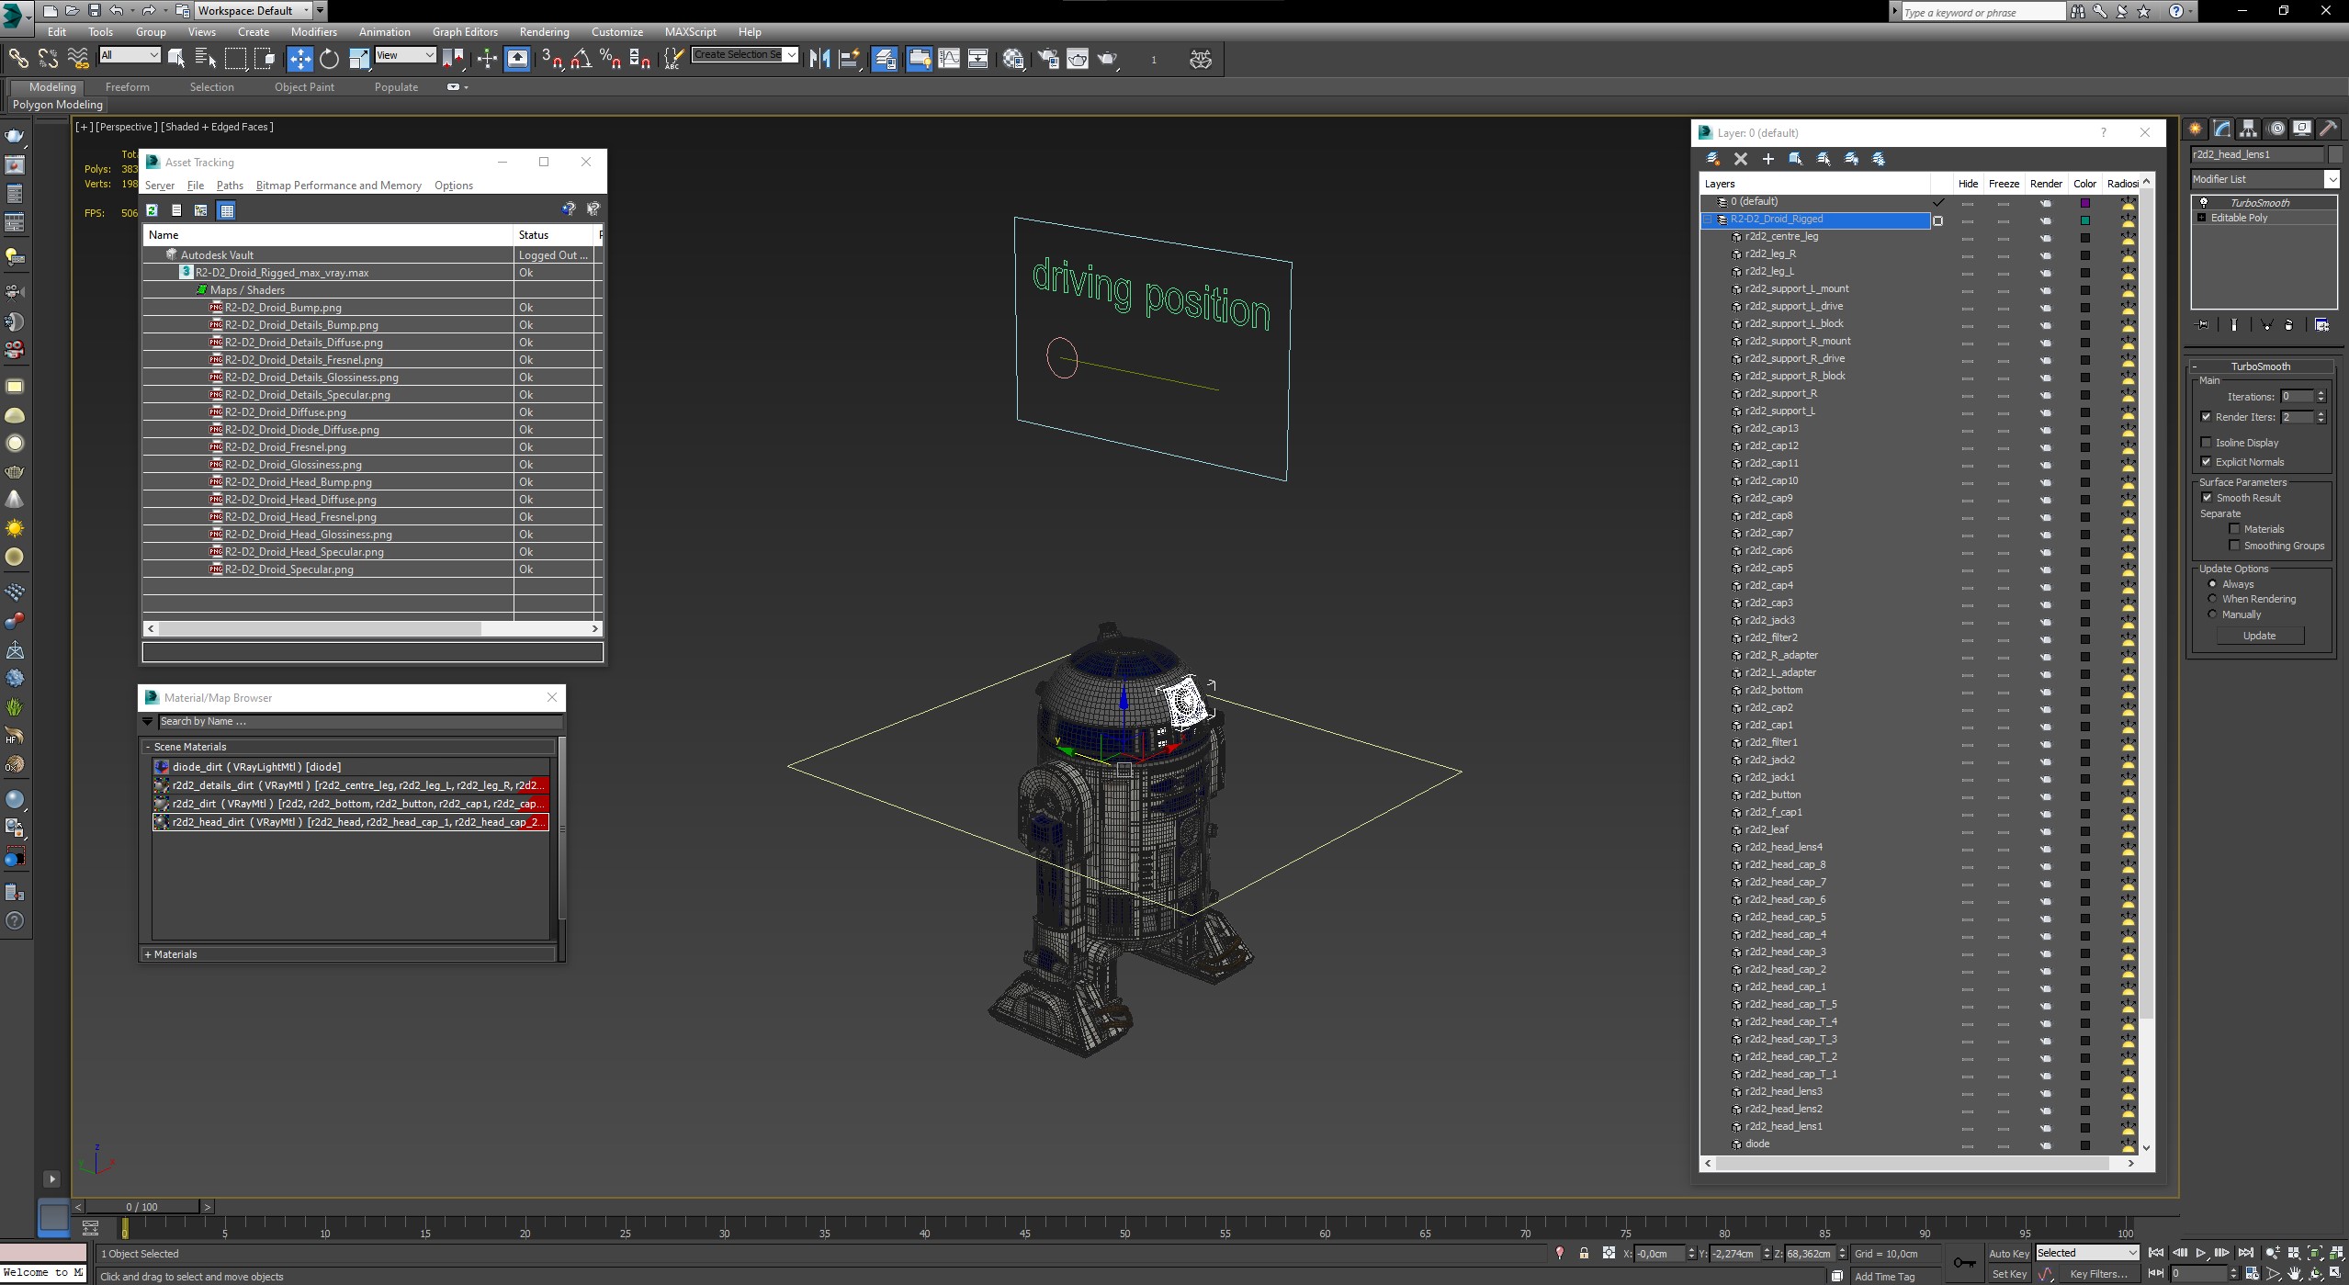Create new layer in Layer dialog

(1712, 159)
